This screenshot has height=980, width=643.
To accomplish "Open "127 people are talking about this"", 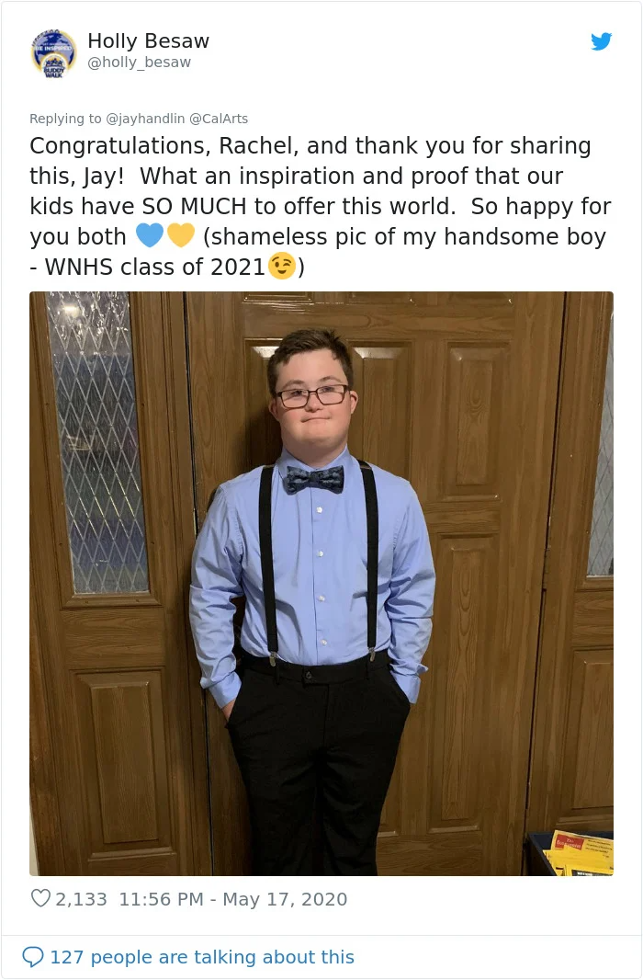I will click(202, 957).
